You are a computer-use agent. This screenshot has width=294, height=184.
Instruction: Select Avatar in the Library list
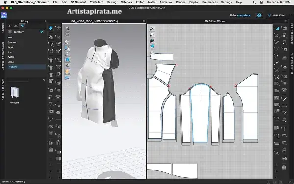pos(11,57)
